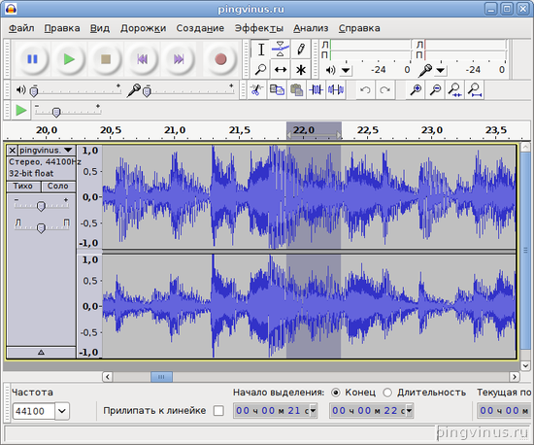Viewport: 534px width, 445px height.
Task: Open the Дорожки menu
Action: pyautogui.click(x=143, y=28)
